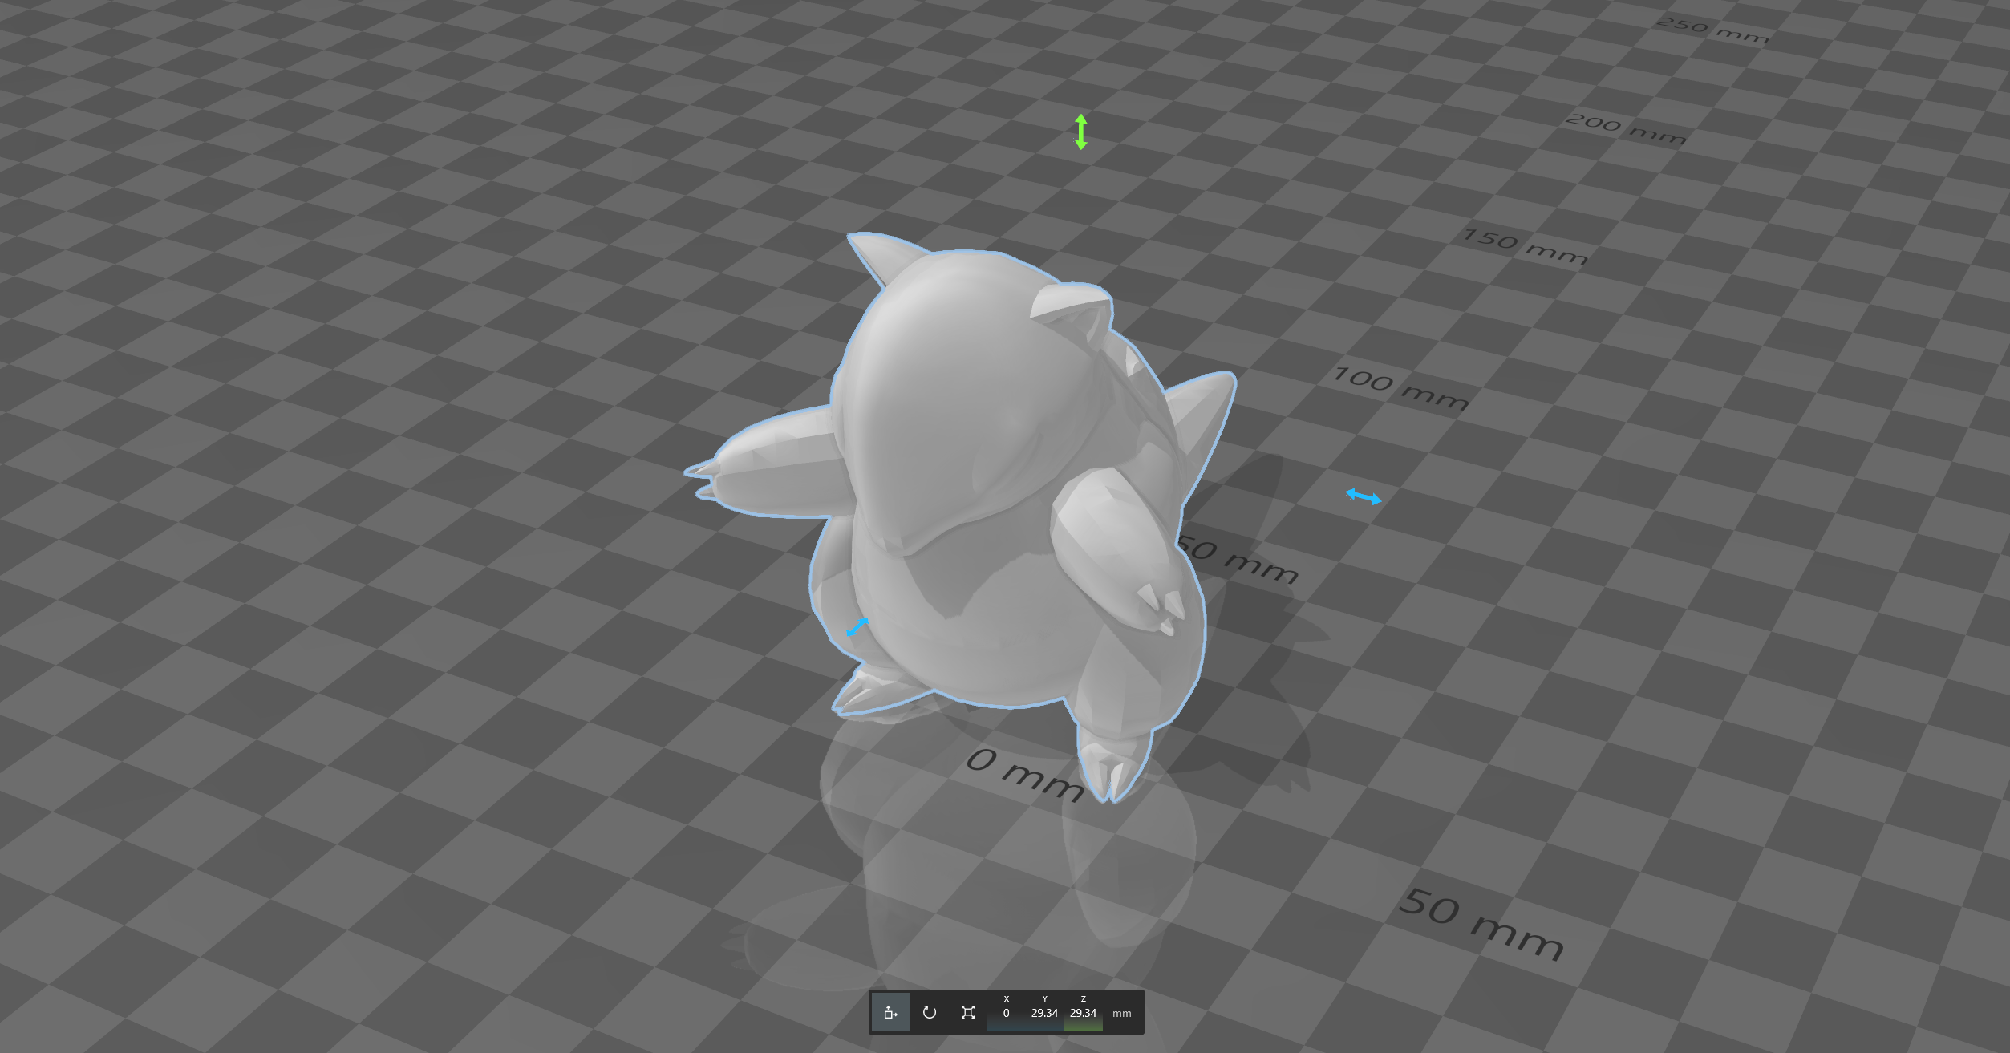
Task: Click the 'mm' unit label in the toolbar
Action: click(1122, 1013)
